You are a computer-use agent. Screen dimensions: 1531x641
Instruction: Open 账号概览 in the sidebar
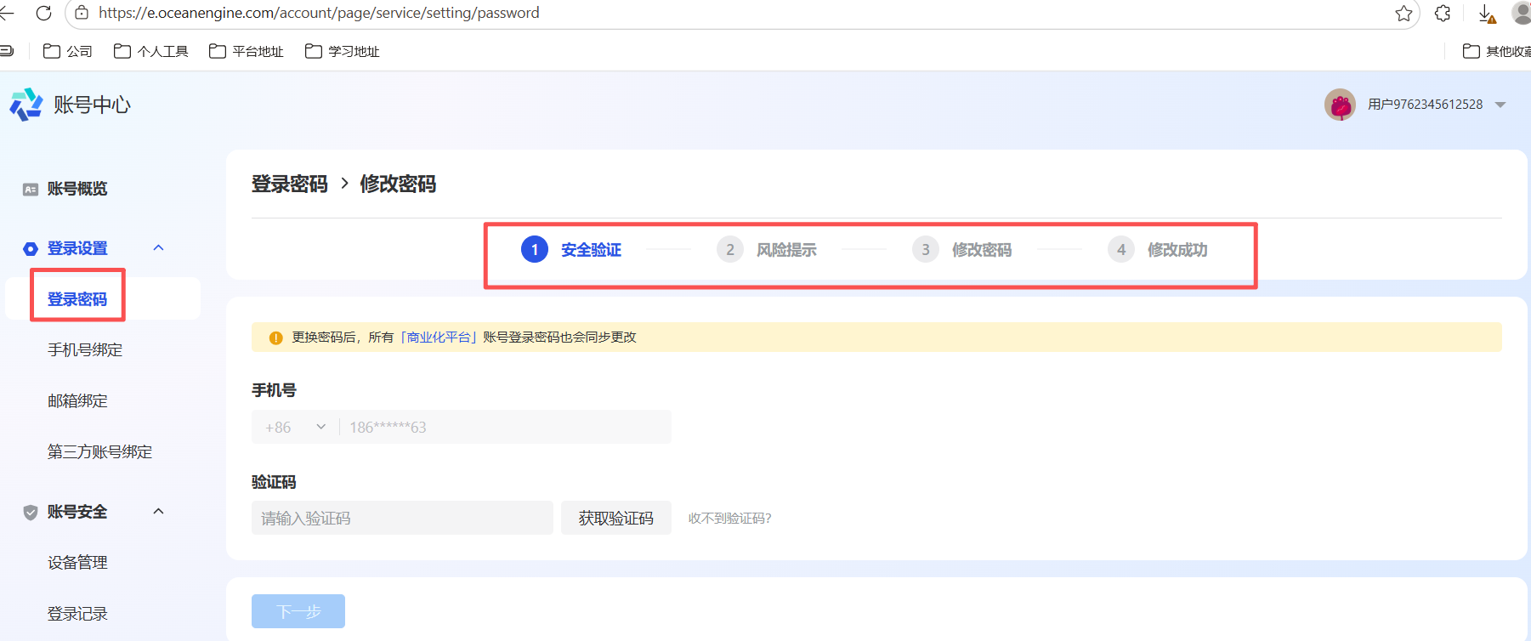click(x=77, y=189)
